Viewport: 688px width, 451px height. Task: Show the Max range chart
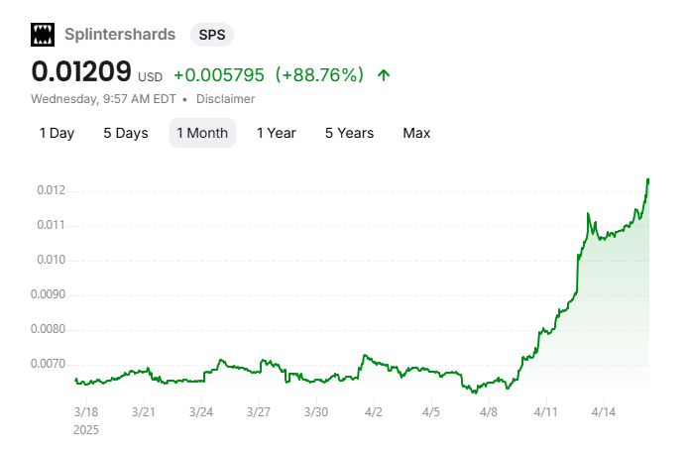click(x=416, y=133)
